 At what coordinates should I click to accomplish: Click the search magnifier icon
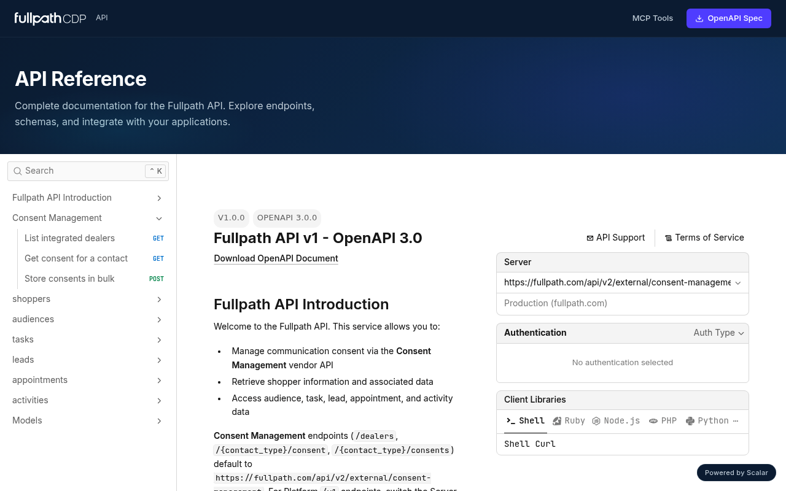click(18, 171)
